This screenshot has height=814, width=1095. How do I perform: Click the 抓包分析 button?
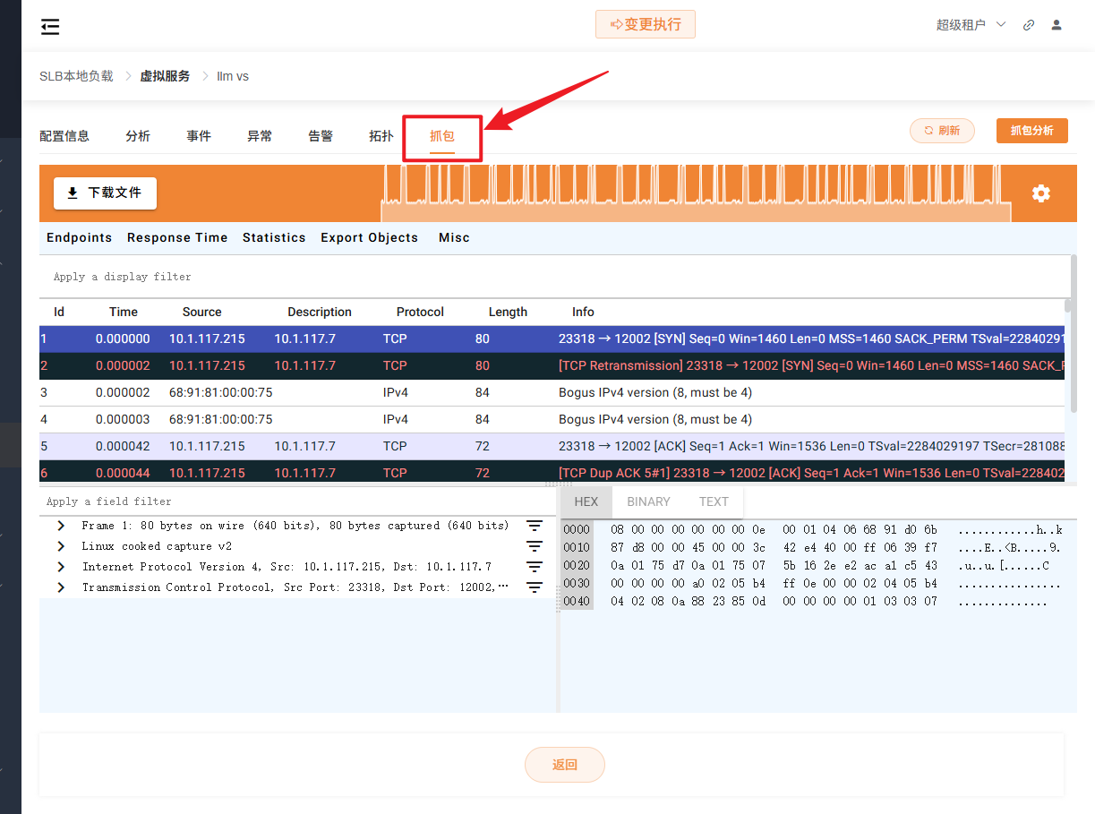point(1031,131)
